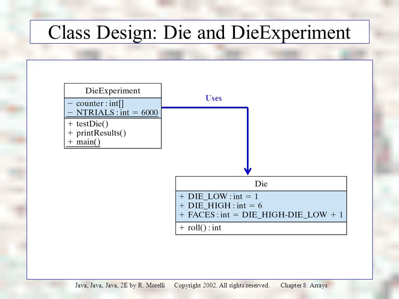Select the 'counter : int[]' attribute line
The height and width of the screenshot is (299, 399).
[96, 103]
